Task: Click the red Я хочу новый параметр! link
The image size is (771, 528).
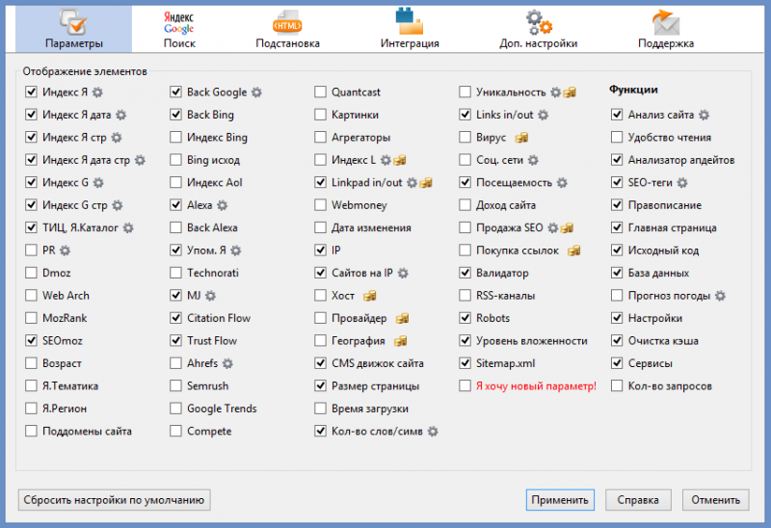Action: coord(536,386)
